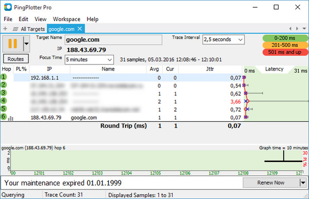Click Displayed Samples: 1 to 31 status
The image size is (309, 199).
pyautogui.click(x=141, y=195)
